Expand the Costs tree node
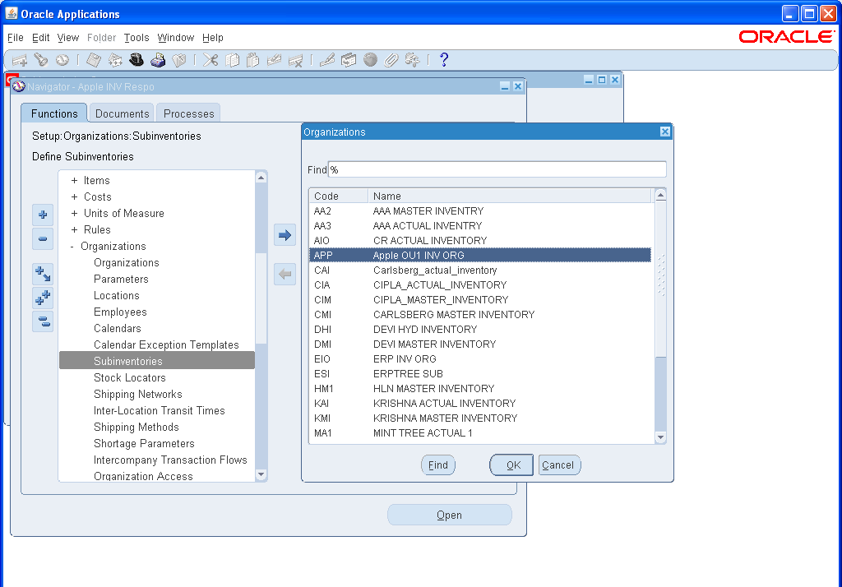 tap(74, 197)
